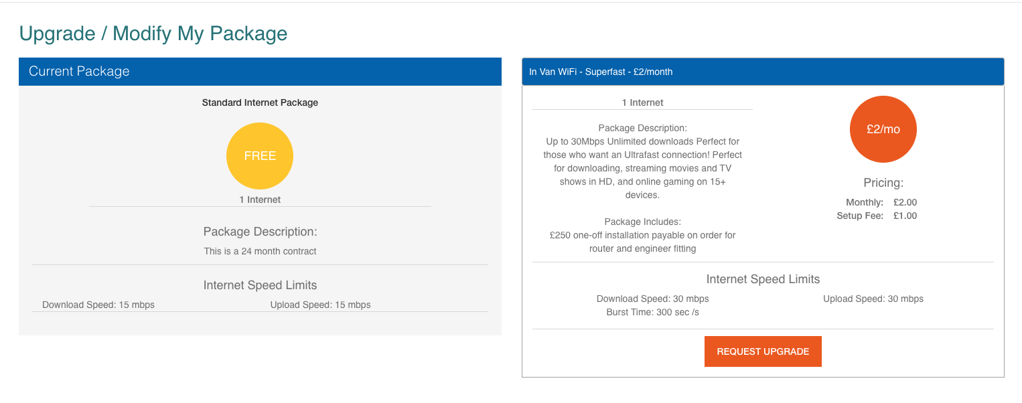Select the Pricing heading on Superfast panel
The height and width of the screenshot is (403, 1022).
coord(883,182)
